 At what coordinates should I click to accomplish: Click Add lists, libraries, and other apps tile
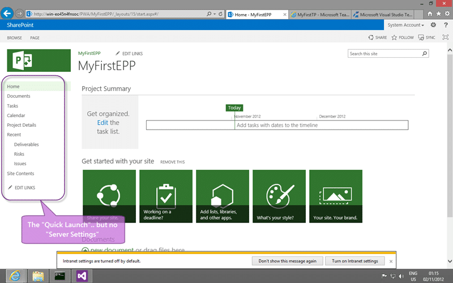[223, 196]
